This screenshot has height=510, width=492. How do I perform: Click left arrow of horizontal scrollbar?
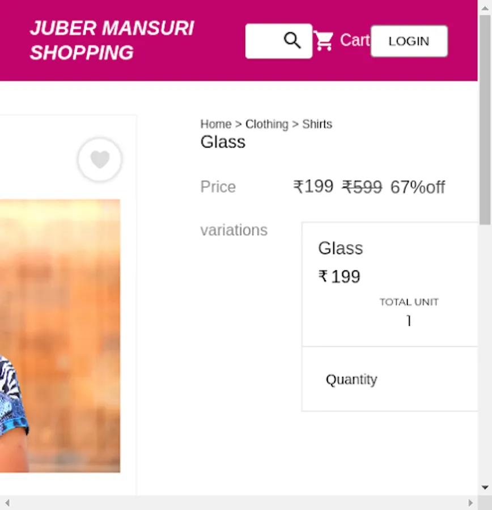click(x=7, y=503)
